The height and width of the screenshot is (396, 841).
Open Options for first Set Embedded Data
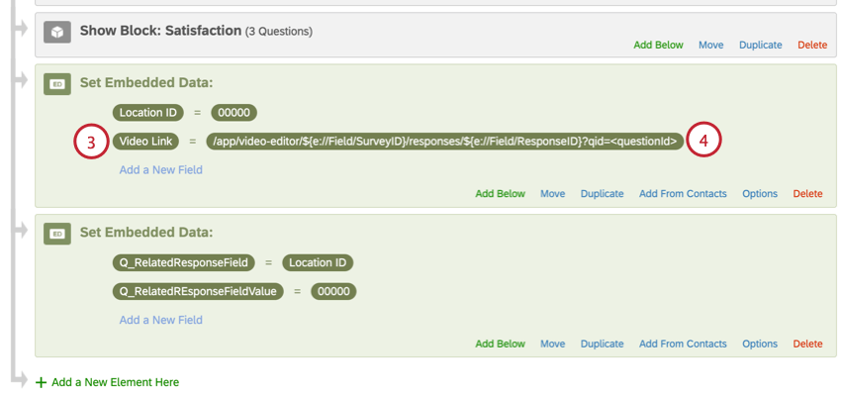click(x=760, y=194)
